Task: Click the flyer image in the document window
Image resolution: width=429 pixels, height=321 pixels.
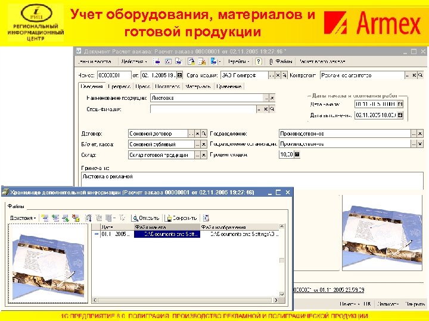Action: tap(382, 233)
